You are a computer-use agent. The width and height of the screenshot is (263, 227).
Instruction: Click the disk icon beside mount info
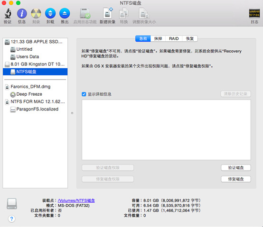pyautogui.click(x=12, y=204)
